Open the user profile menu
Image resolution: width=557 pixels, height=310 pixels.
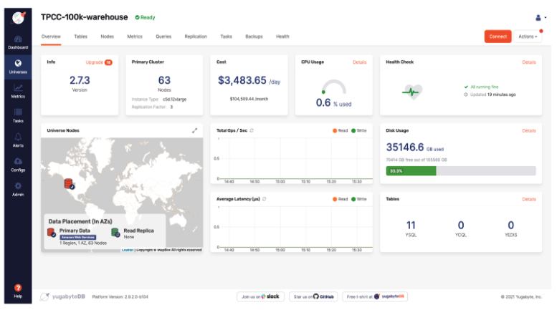click(x=538, y=17)
